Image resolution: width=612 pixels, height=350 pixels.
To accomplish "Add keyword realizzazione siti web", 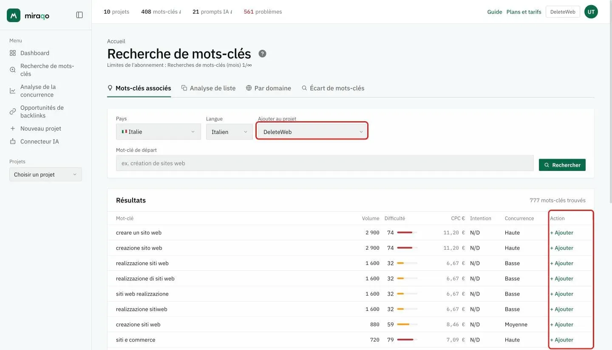I will [561, 263].
